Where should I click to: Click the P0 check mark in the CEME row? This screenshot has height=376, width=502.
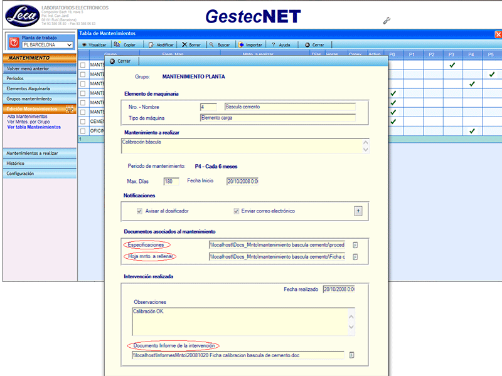393,122
